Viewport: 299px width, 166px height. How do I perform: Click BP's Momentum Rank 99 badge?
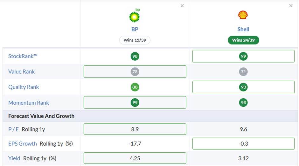click(135, 103)
